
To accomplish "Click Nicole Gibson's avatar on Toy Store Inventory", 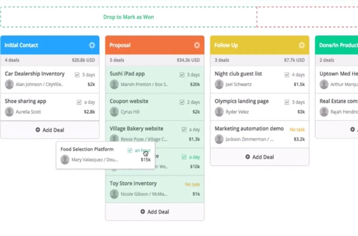I will tap(114, 194).
